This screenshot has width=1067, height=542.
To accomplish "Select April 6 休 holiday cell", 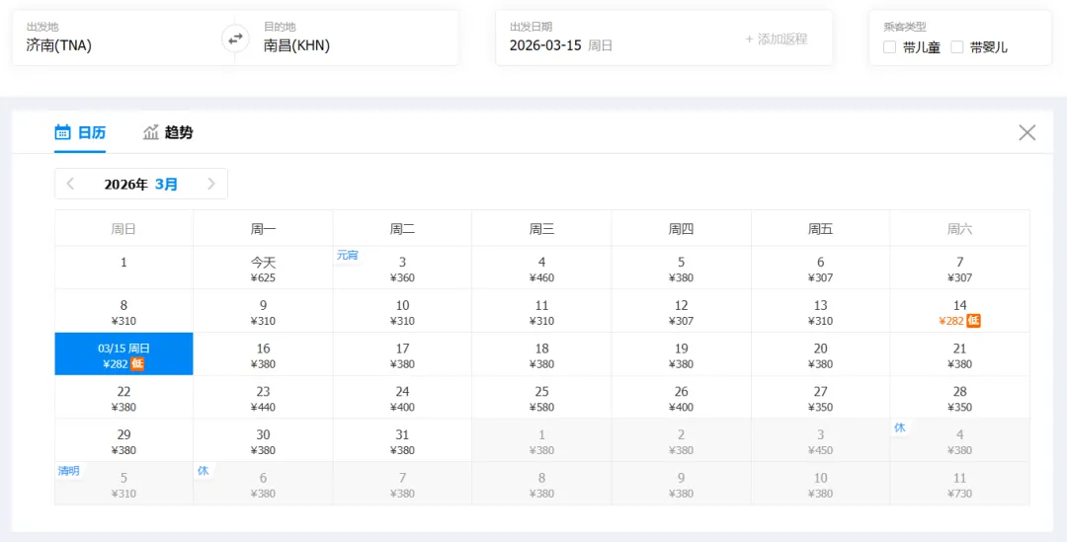I will coord(264,484).
